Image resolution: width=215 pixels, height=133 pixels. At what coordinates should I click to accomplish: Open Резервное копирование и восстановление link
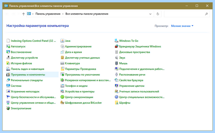(x=88, y=80)
